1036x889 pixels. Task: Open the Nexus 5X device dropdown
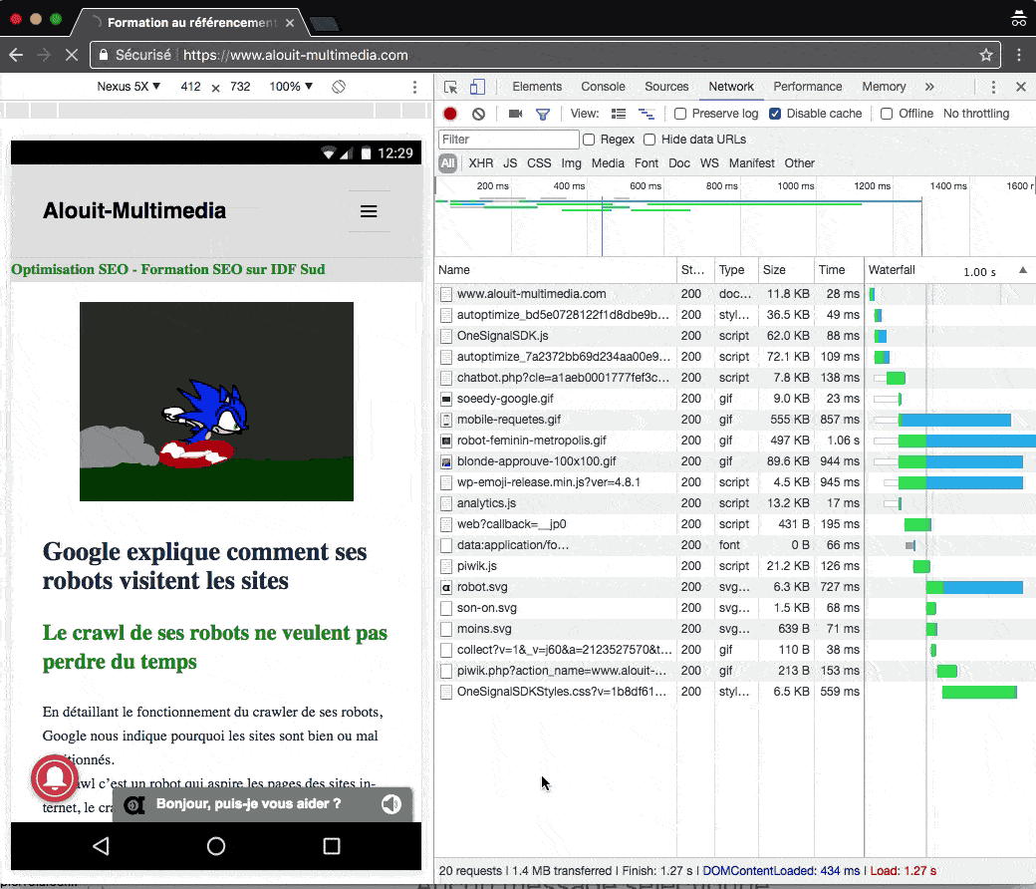click(129, 87)
